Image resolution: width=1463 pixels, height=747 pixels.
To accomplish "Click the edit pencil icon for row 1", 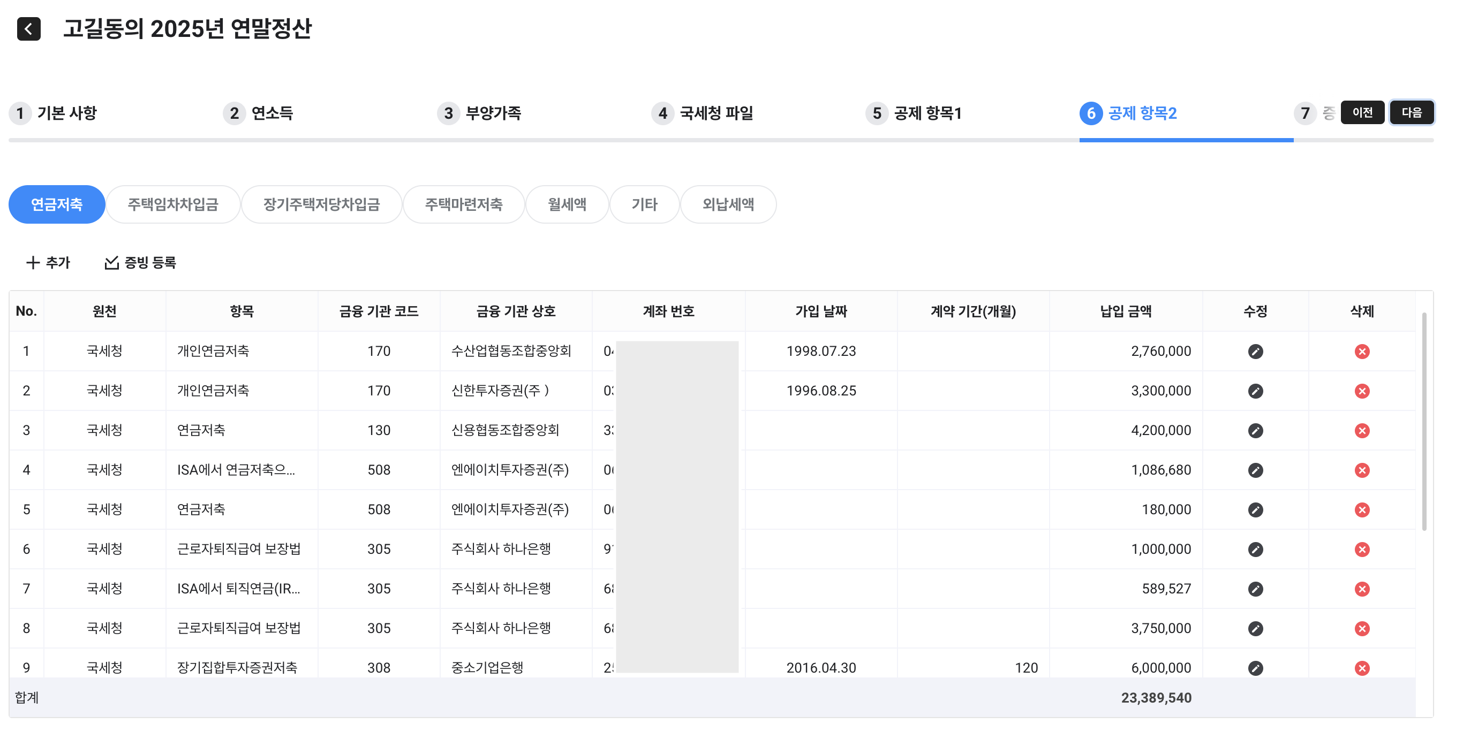I will 1255,352.
